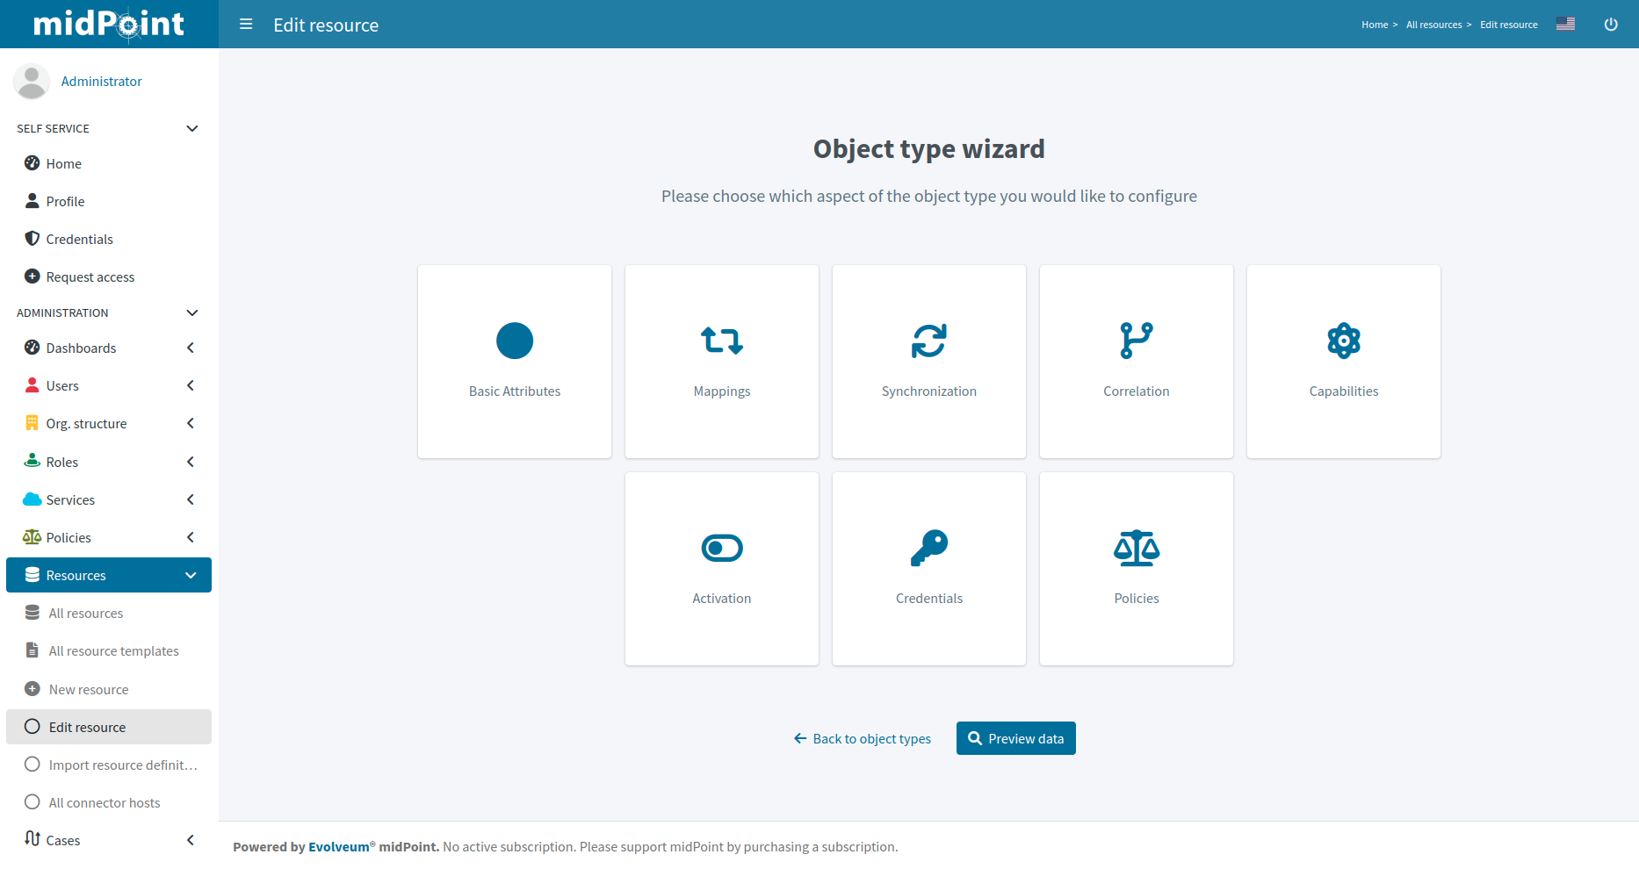This screenshot has height=869, width=1639.
Task: Click the Preview data button
Action: 1015,738
